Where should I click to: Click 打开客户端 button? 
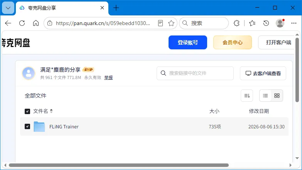click(x=277, y=42)
